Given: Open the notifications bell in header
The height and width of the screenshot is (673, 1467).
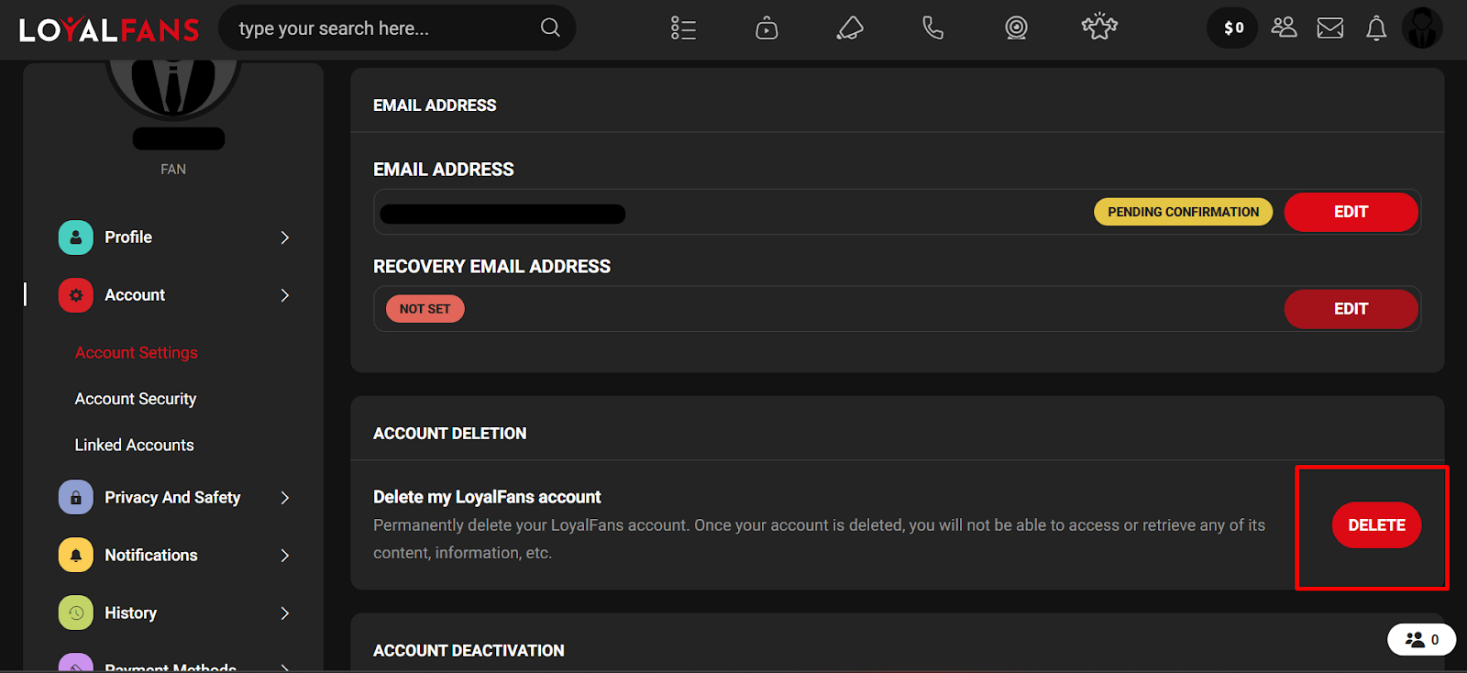Looking at the screenshot, I should tap(1376, 28).
